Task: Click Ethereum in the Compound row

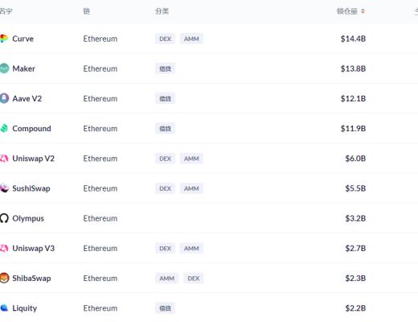Action: coord(100,129)
